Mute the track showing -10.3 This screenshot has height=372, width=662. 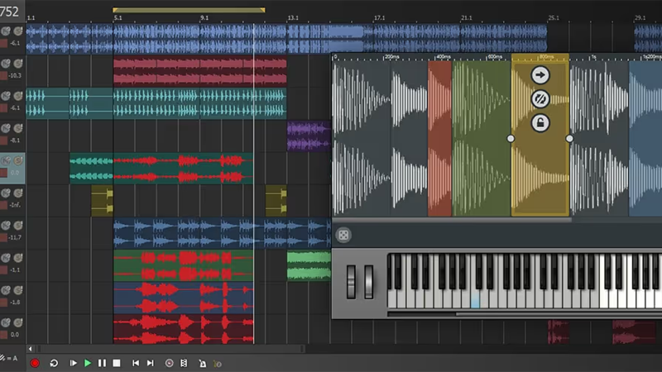tap(6, 64)
